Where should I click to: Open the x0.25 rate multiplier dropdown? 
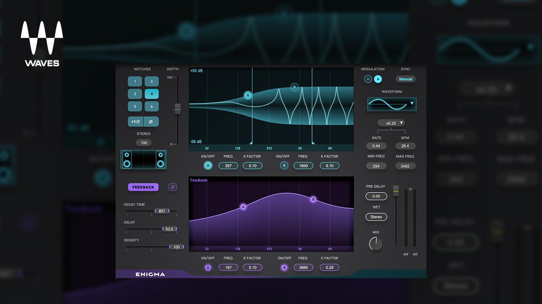coord(390,123)
